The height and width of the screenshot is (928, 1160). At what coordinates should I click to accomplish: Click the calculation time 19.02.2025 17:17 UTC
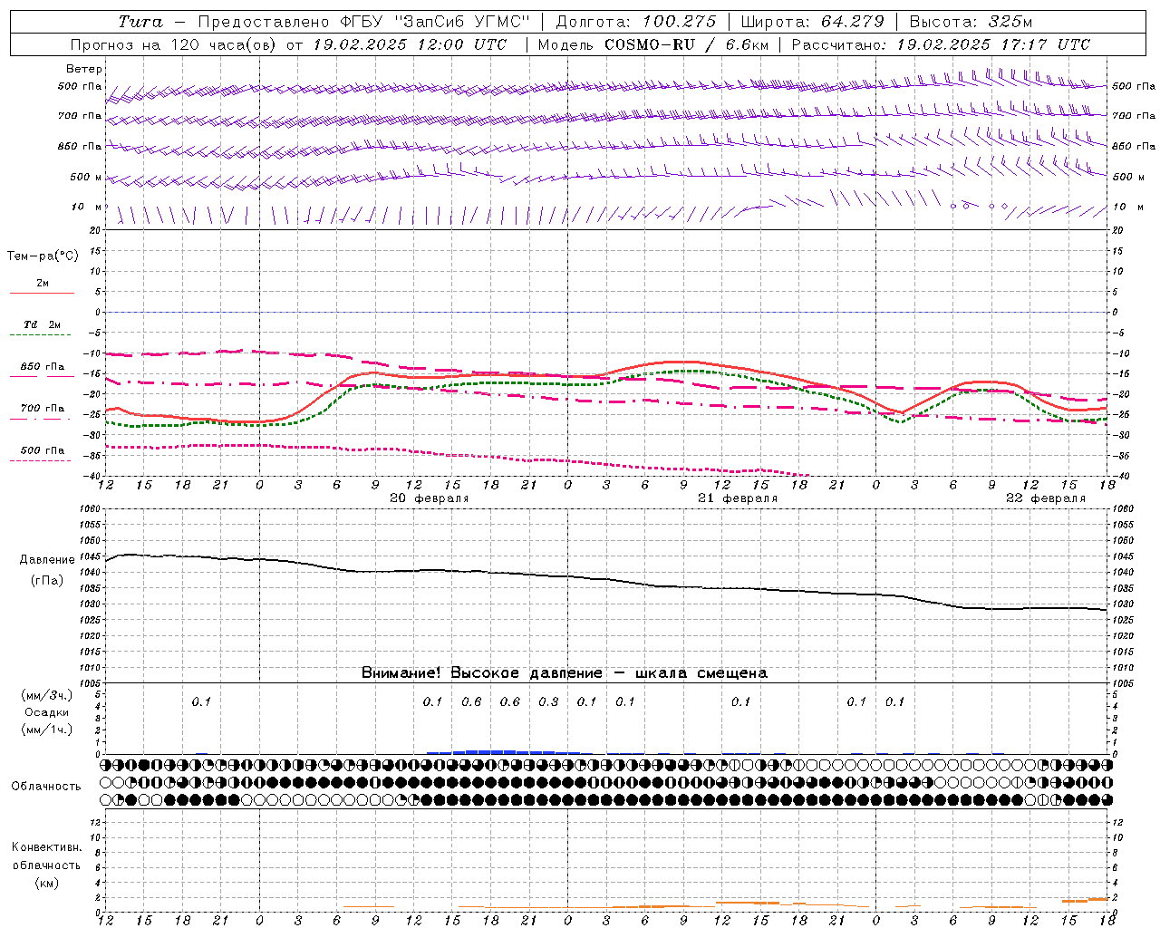pos(993,44)
